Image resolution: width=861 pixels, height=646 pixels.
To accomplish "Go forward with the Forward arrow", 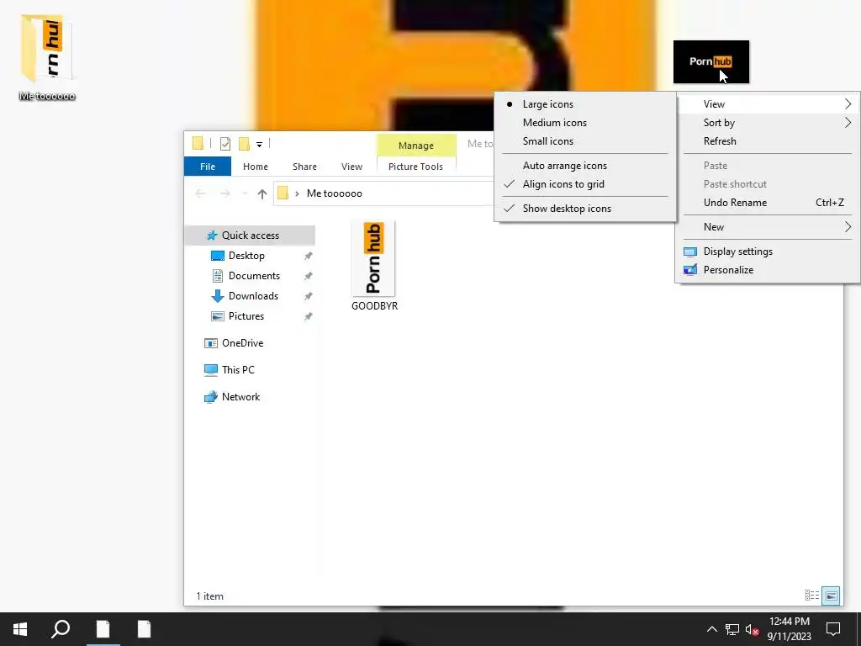I will (x=225, y=193).
